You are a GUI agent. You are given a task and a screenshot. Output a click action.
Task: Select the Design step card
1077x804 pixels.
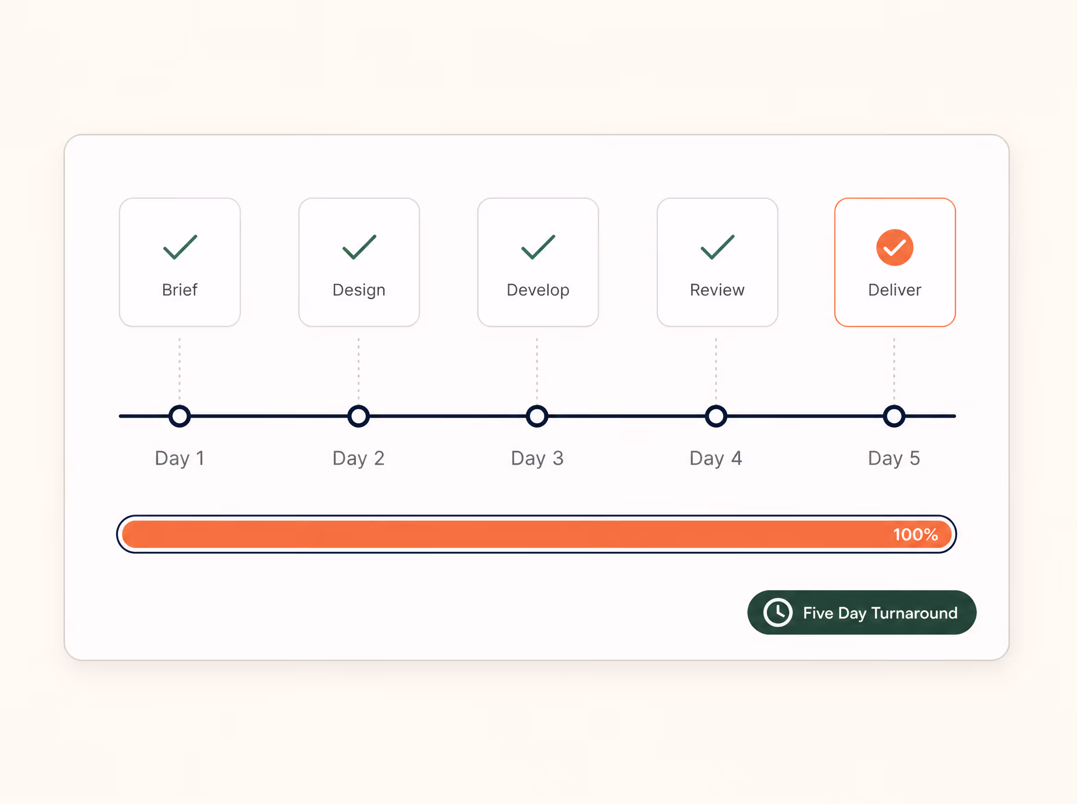point(359,262)
